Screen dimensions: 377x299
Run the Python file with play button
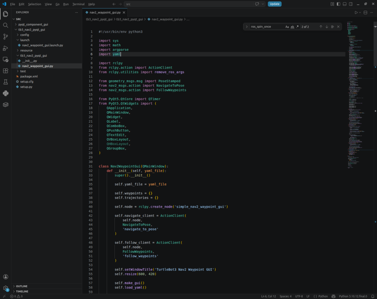coord(356,13)
